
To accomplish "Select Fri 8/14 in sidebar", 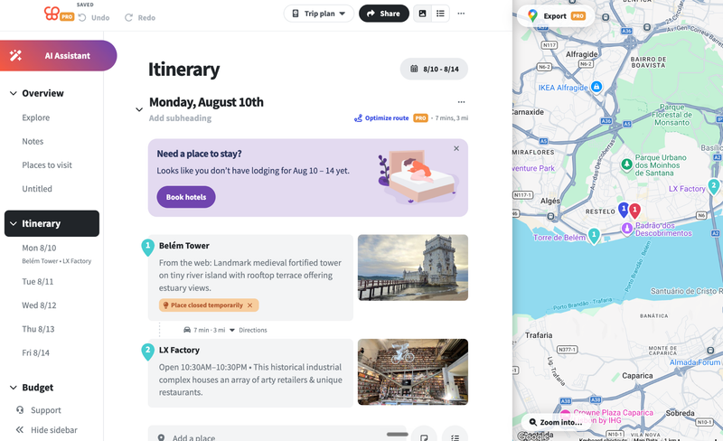I will (35, 353).
